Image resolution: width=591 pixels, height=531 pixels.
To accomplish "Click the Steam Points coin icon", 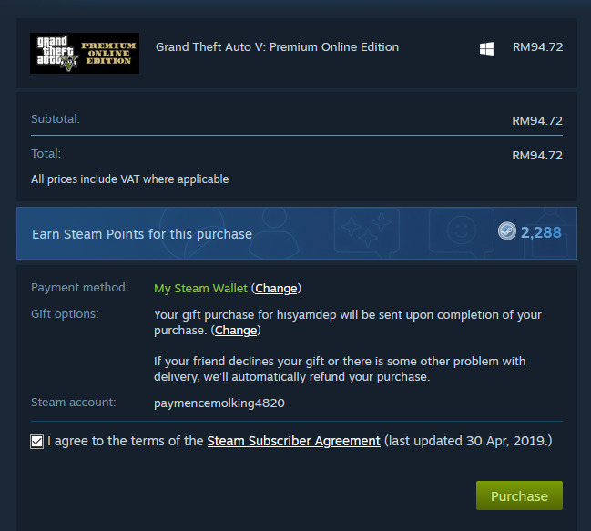I will coord(506,231).
